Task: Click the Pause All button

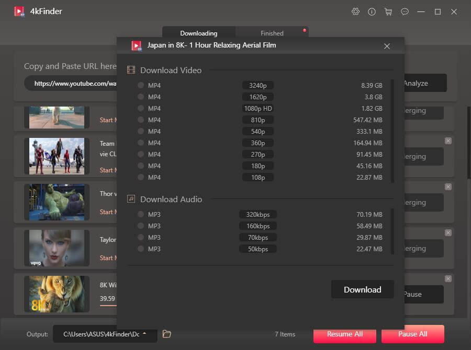Action: point(412,334)
